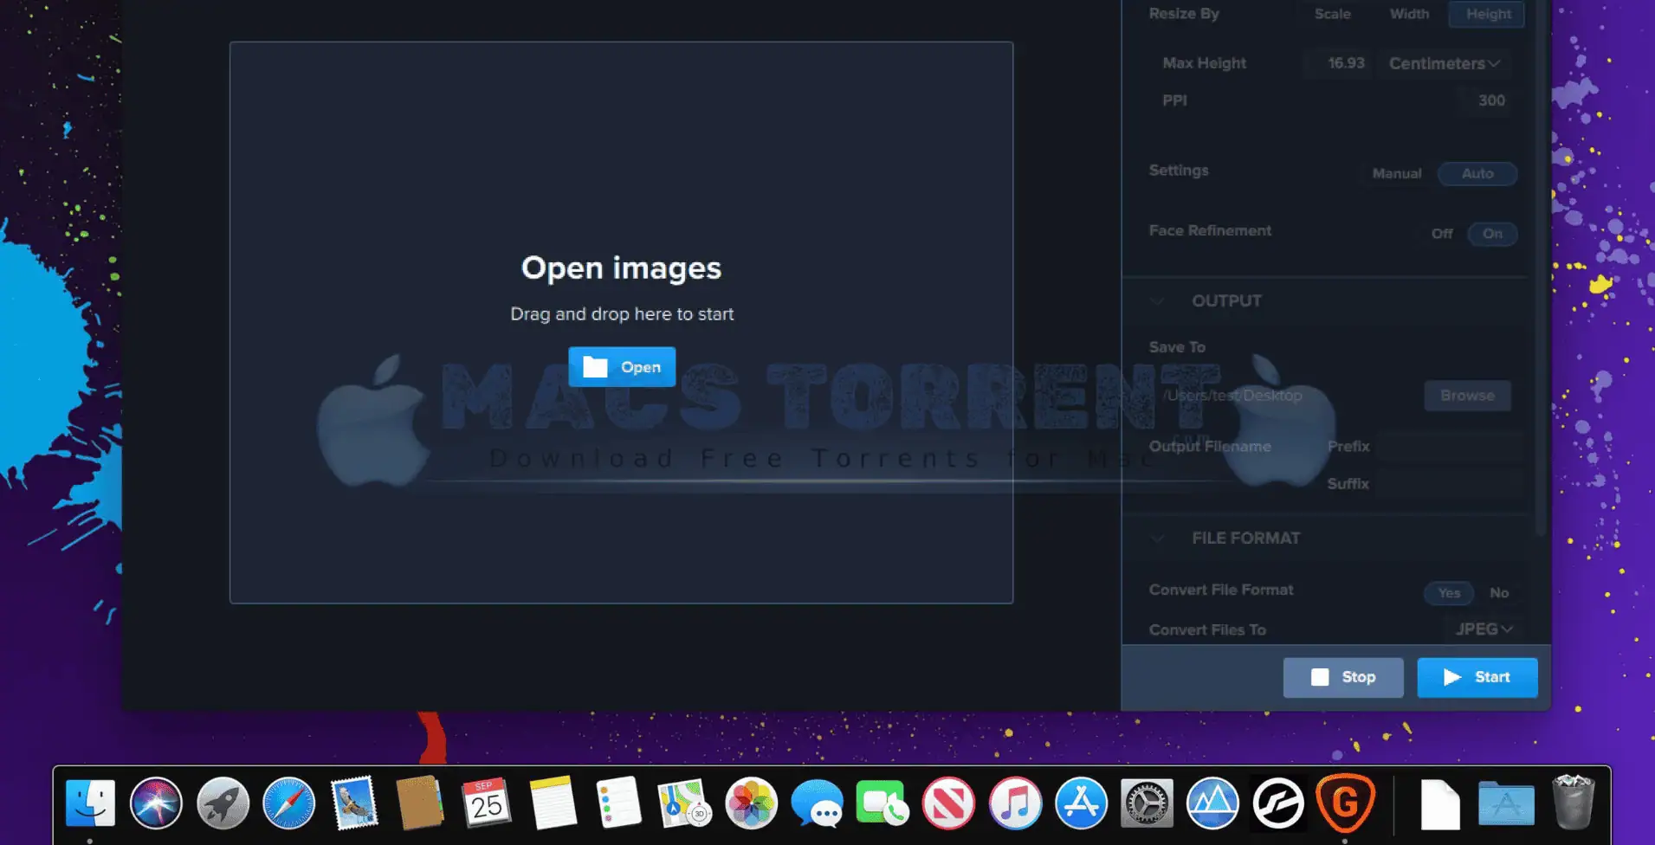Browse for output save folder
Image resolution: width=1655 pixels, height=845 pixels.
[1467, 396]
